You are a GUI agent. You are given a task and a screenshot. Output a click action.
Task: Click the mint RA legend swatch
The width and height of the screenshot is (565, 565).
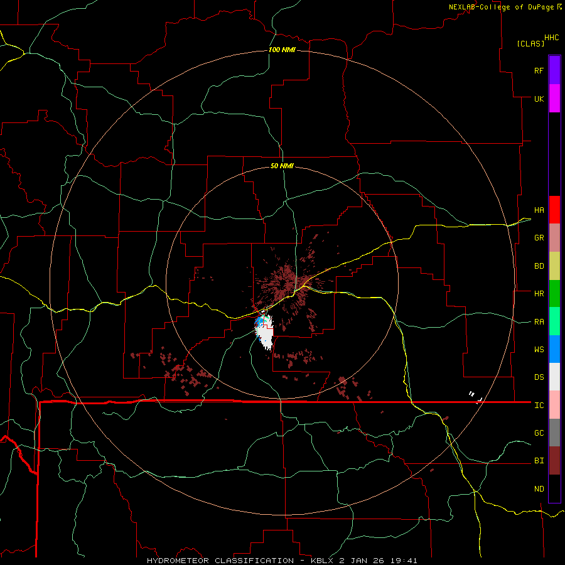coord(554,321)
